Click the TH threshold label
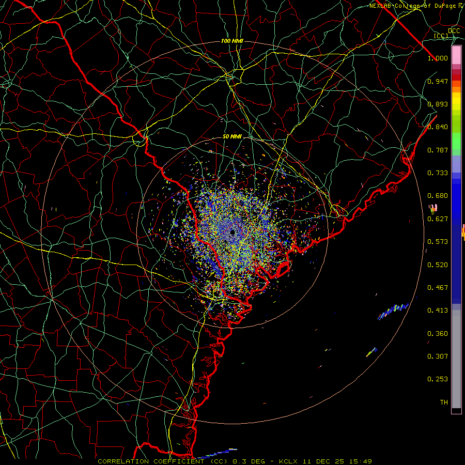465x465 pixels. tap(444, 402)
